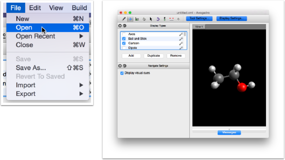Choose the hand Manipulate tool

coord(144,19)
